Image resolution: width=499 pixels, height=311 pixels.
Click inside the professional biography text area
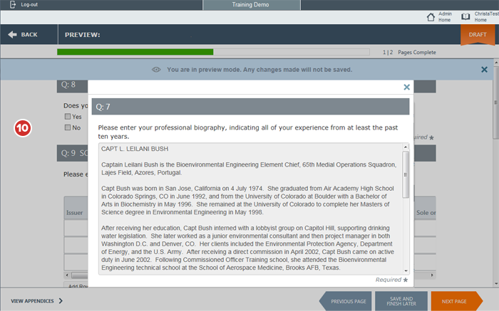249,208
